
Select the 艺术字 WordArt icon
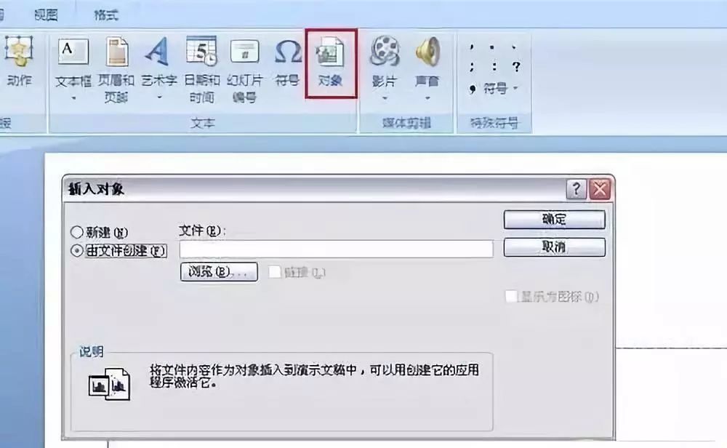[158, 52]
